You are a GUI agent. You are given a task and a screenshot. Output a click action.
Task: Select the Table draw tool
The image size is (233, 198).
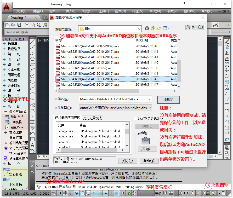[32, 139]
